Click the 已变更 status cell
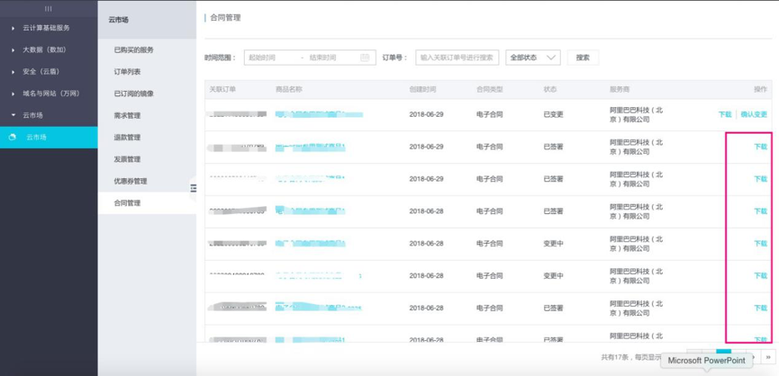 pos(554,114)
